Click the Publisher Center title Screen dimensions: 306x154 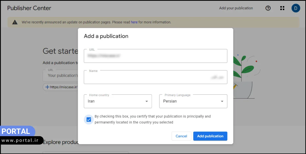29,8
